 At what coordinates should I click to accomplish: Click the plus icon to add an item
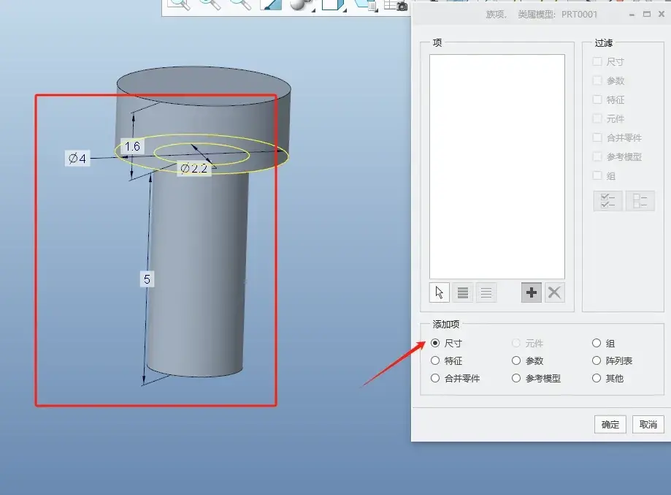point(531,292)
